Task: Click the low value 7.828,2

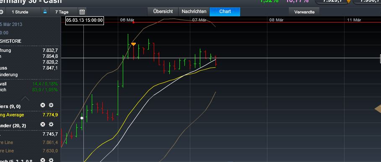Action: pos(50,62)
